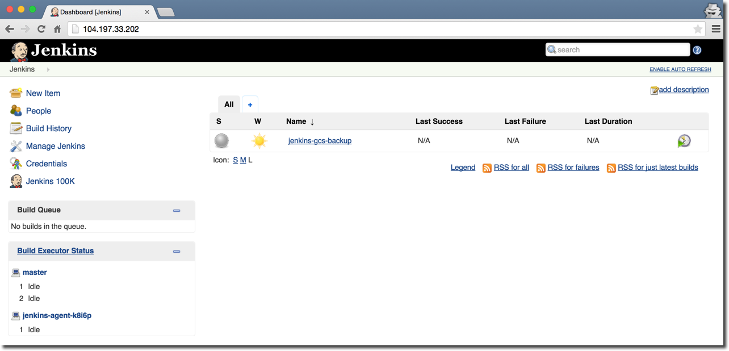The width and height of the screenshot is (729, 351).
Task: Click the S status column header
Action: [x=219, y=122]
